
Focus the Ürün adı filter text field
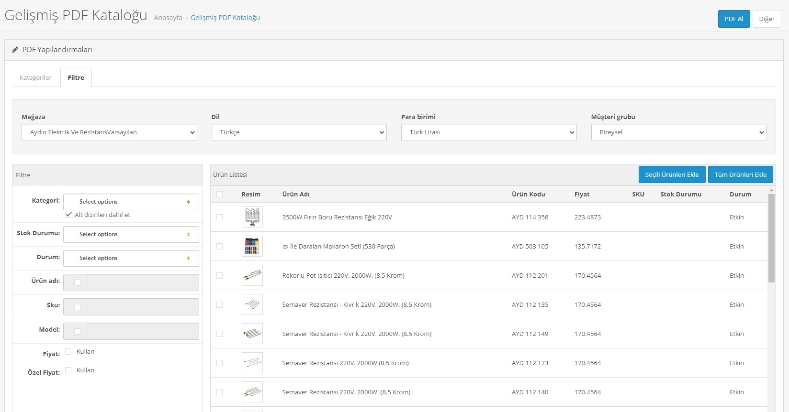(x=143, y=282)
